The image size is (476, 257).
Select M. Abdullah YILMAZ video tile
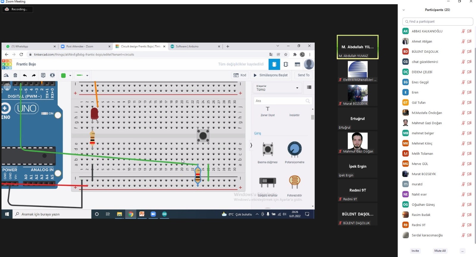tap(358, 47)
